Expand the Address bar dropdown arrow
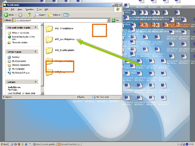The image size is (195, 146). 108,20
